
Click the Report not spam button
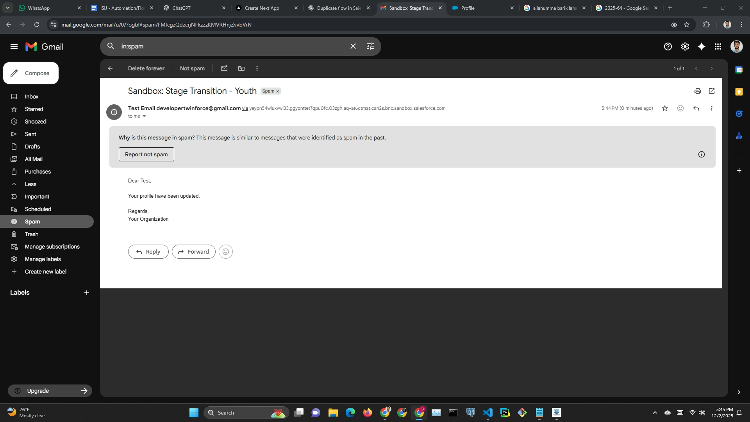146,154
